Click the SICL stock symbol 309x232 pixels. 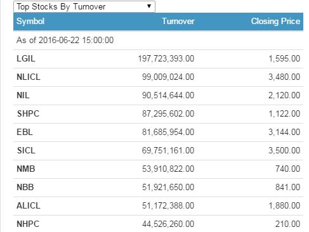point(26,150)
